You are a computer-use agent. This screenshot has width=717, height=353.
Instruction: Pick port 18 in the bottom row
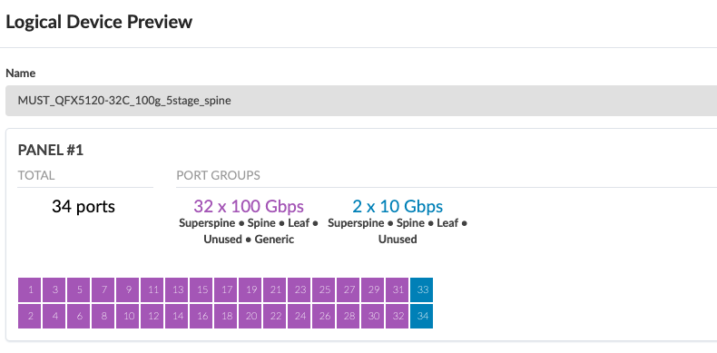226,317
